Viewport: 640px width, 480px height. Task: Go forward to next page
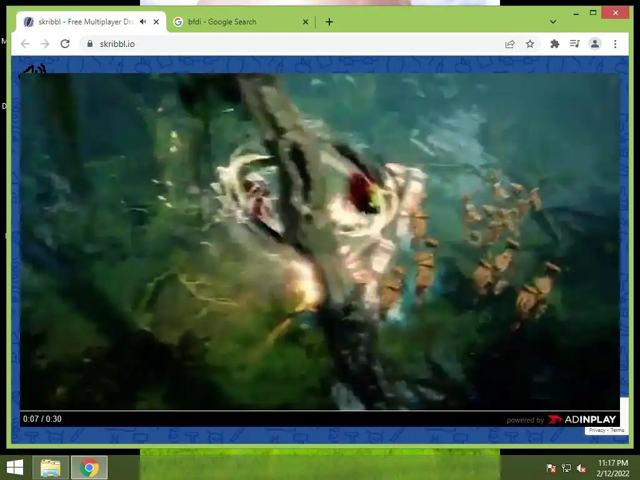pyautogui.click(x=45, y=44)
